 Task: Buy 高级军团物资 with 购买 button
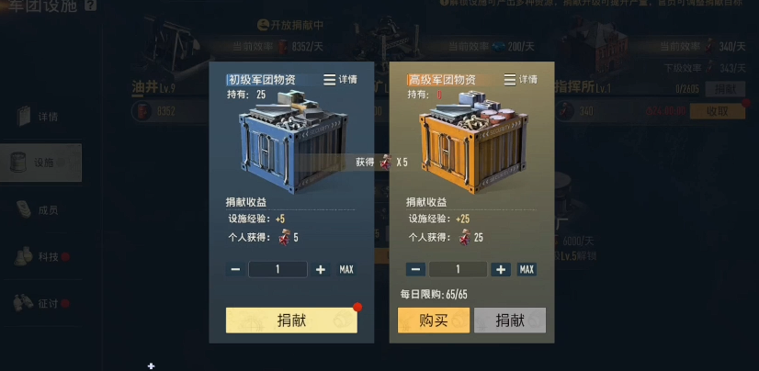click(434, 320)
